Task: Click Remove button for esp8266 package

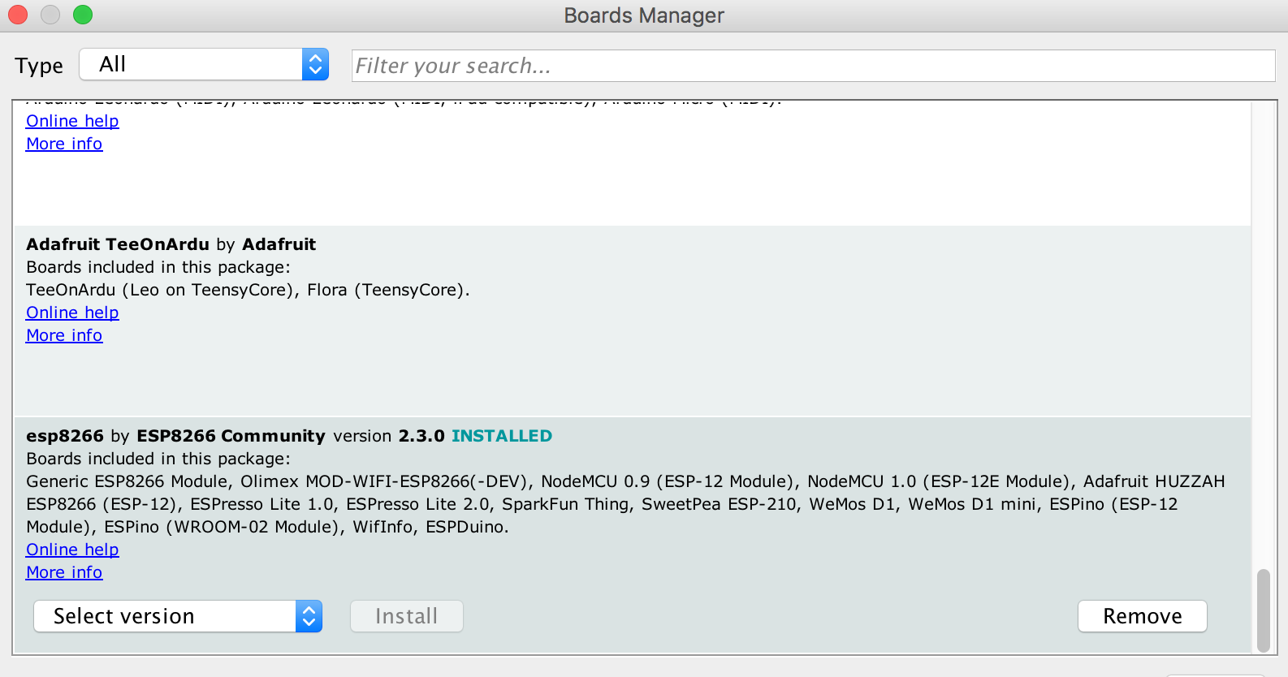Action: click(x=1143, y=616)
